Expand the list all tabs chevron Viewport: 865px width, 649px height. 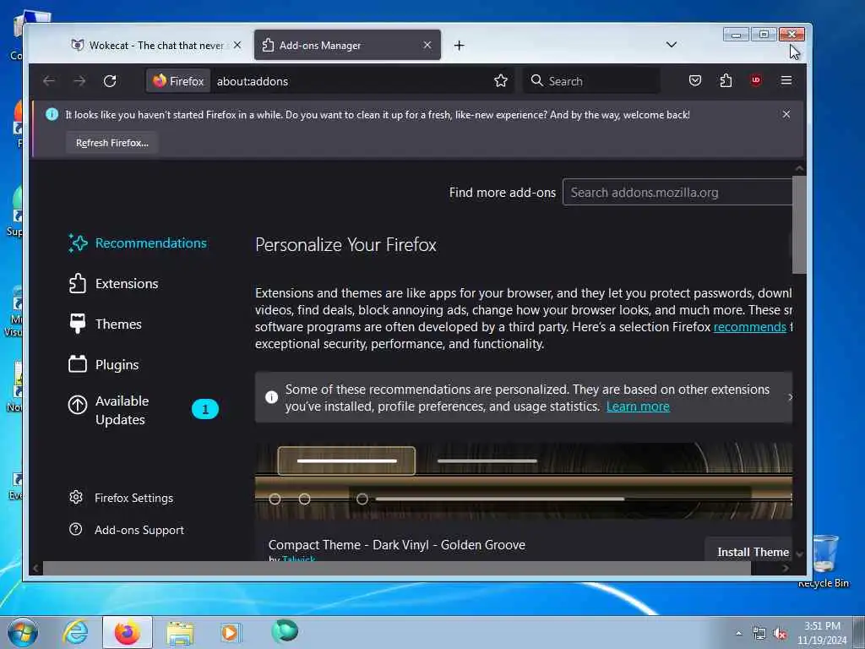click(671, 45)
